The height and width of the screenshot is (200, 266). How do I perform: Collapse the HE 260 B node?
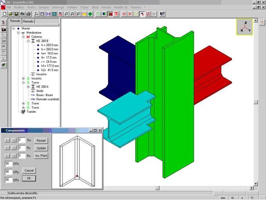point(28,41)
